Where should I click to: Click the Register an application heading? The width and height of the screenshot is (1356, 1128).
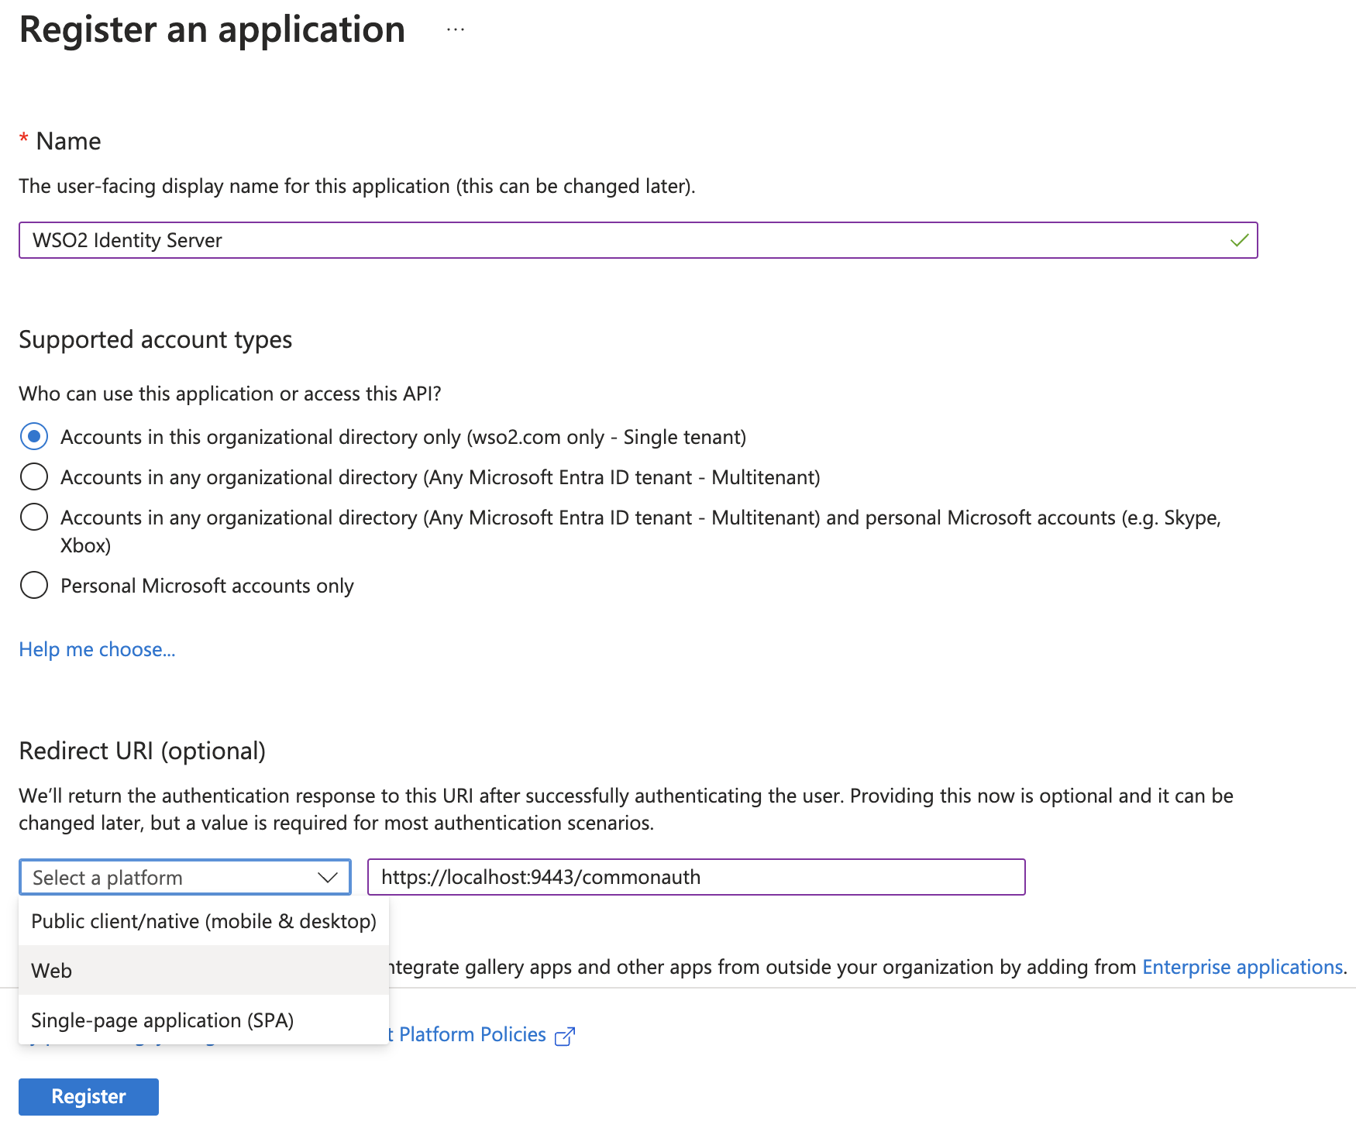tap(212, 30)
